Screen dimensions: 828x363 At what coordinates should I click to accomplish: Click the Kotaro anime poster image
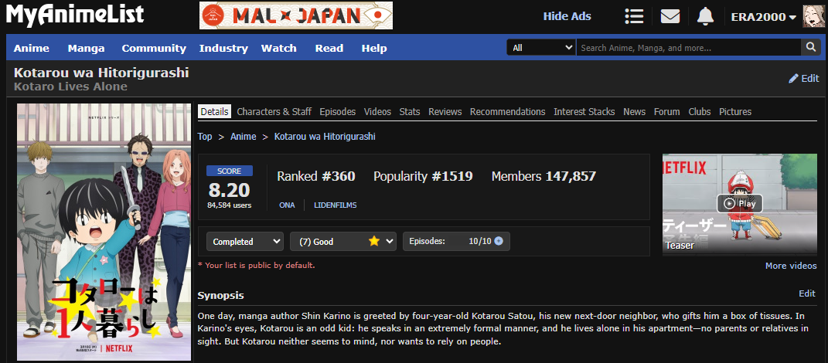click(x=104, y=232)
